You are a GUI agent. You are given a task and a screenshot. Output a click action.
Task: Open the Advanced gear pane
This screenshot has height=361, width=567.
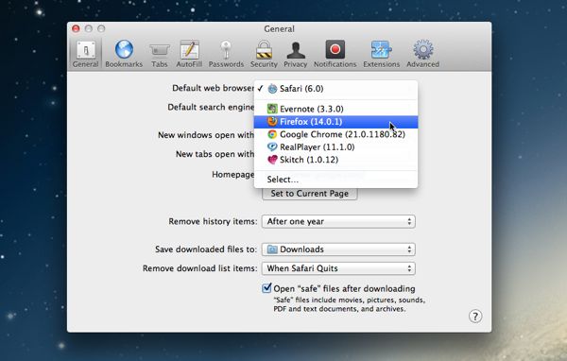click(422, 54)
